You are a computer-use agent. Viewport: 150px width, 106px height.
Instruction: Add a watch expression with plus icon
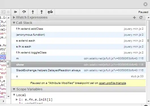coord(134,18)
